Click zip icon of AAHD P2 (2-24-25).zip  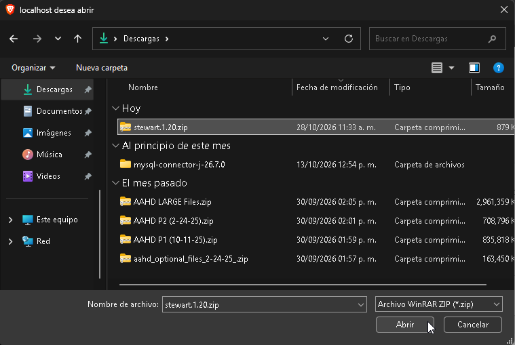click(x=125, y=221)
